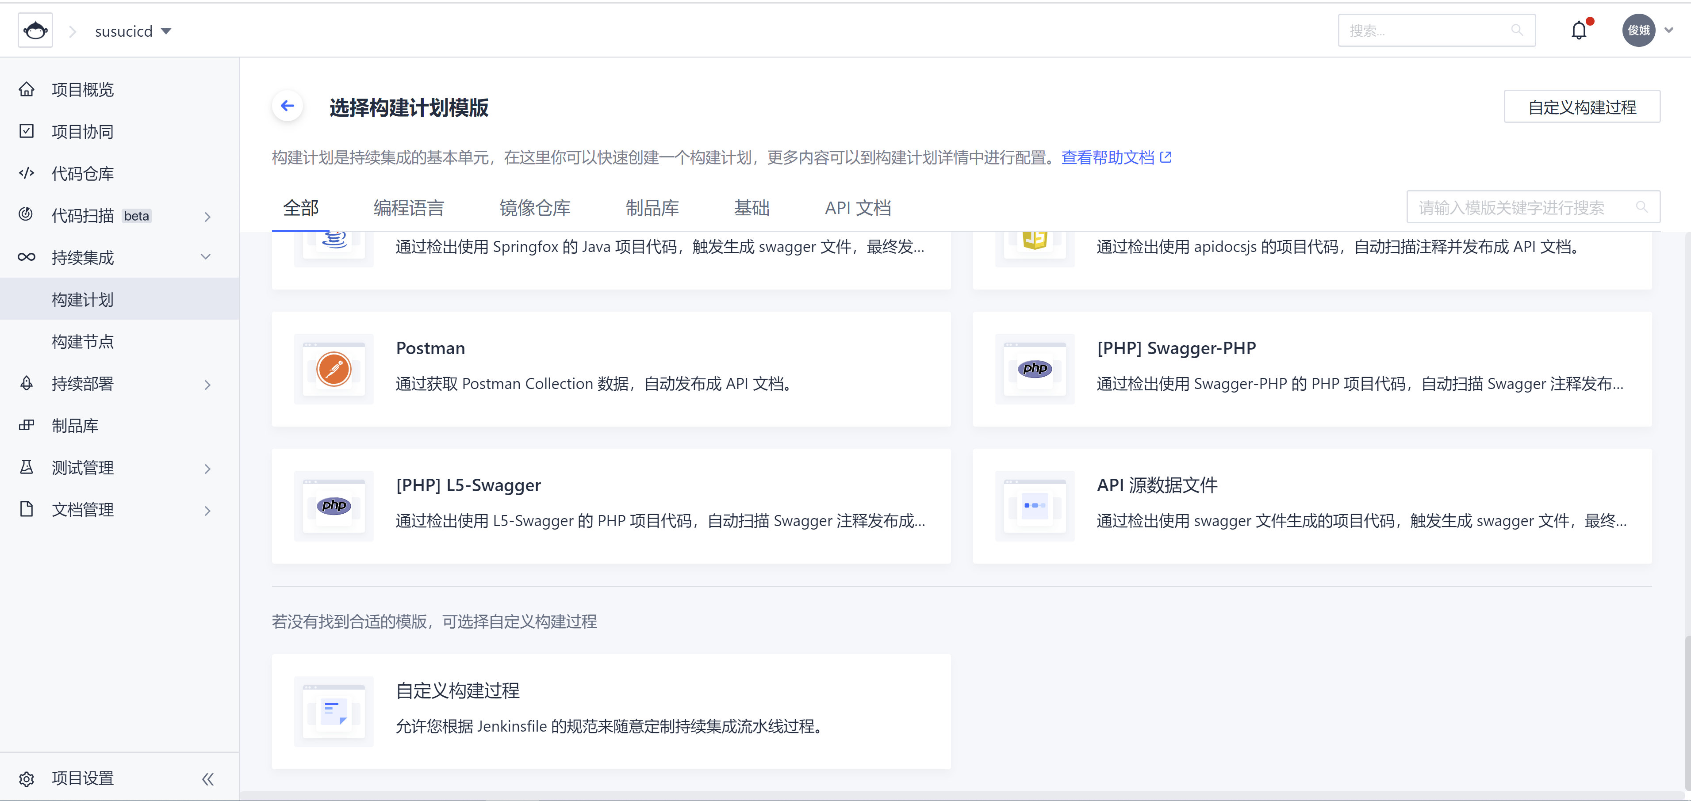Open the notification bell

1579,31
